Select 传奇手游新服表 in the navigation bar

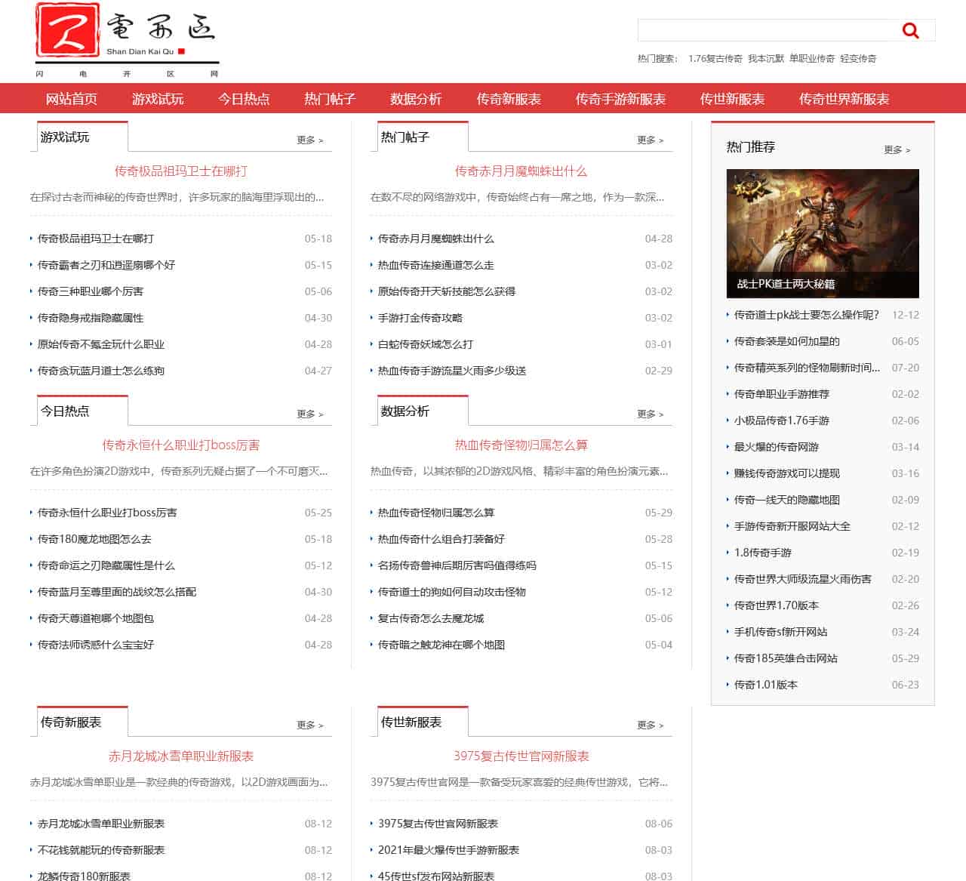[x=620, y=99]
